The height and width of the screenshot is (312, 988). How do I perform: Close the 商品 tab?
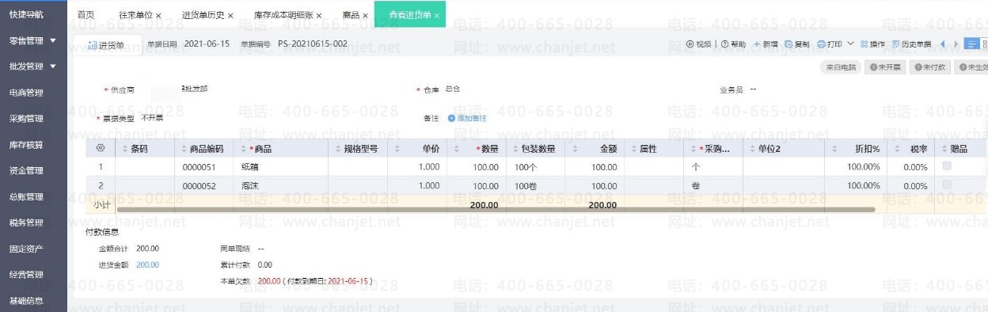point(365,15)
